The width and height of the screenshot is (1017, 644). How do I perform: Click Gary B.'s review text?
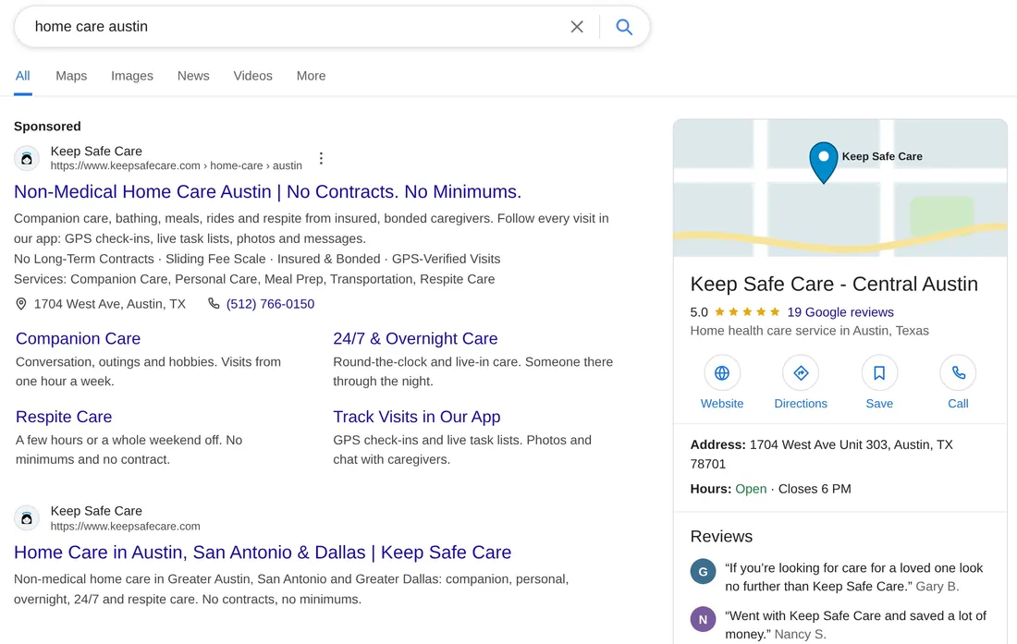point(853,577)
